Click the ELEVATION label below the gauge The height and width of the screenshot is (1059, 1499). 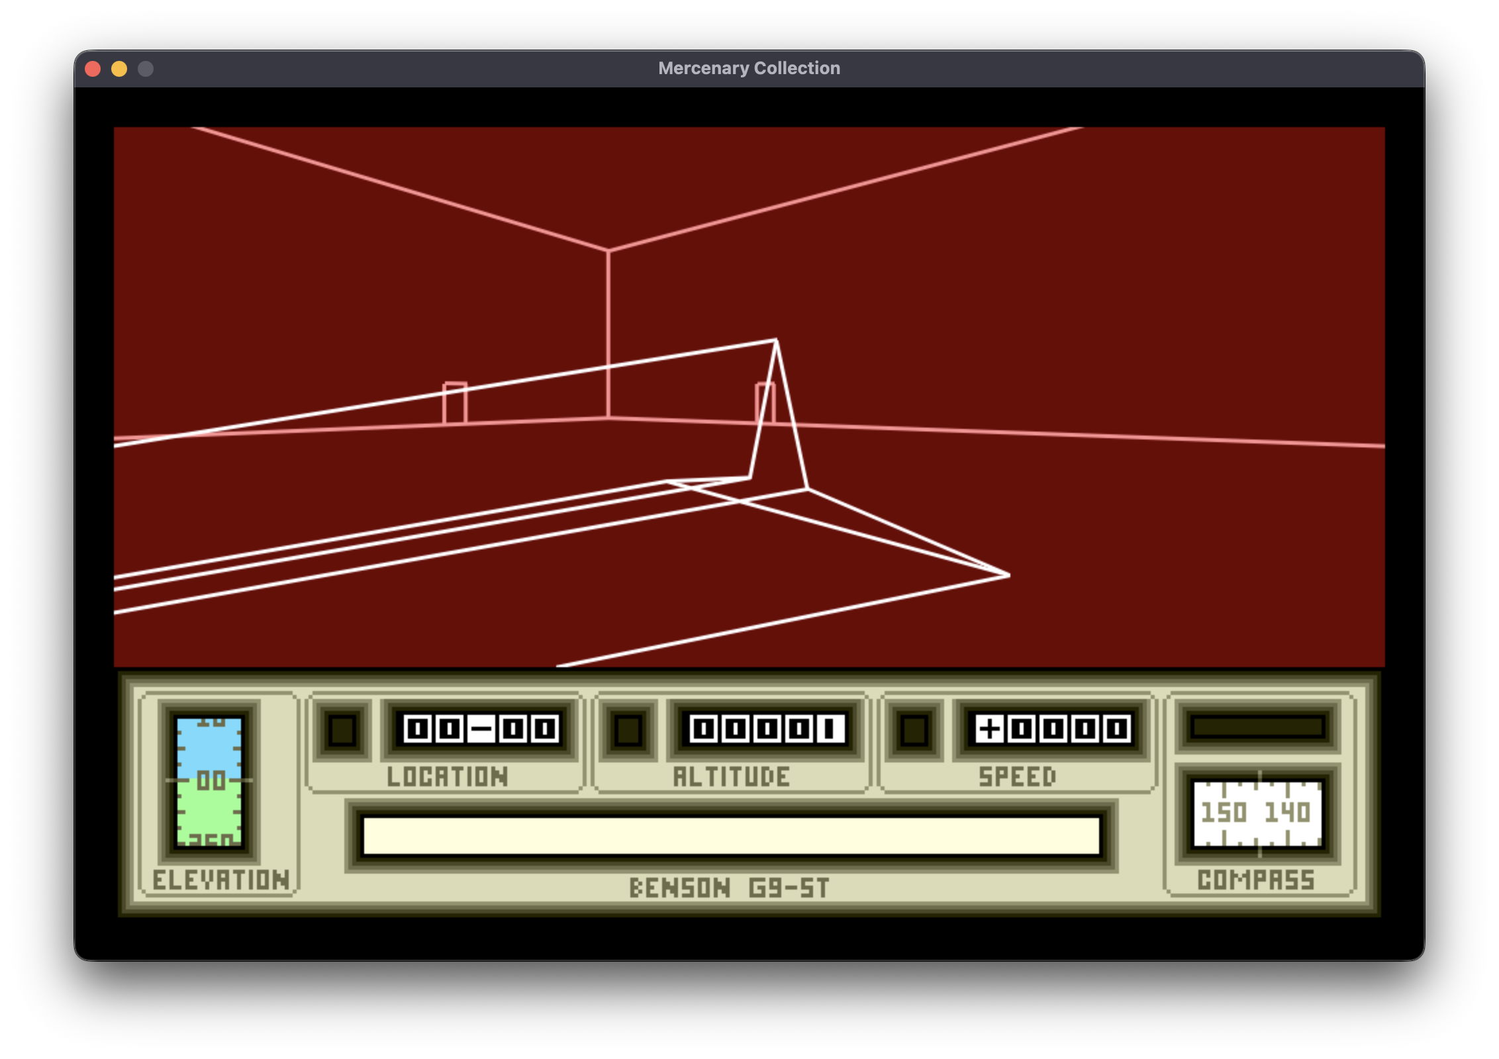click(221, 880)
